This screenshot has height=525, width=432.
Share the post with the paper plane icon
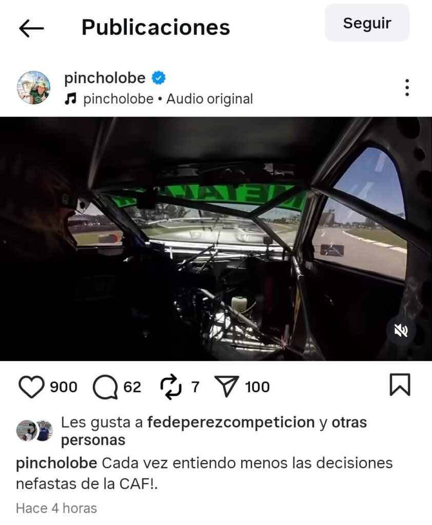[x=227, y=386]
